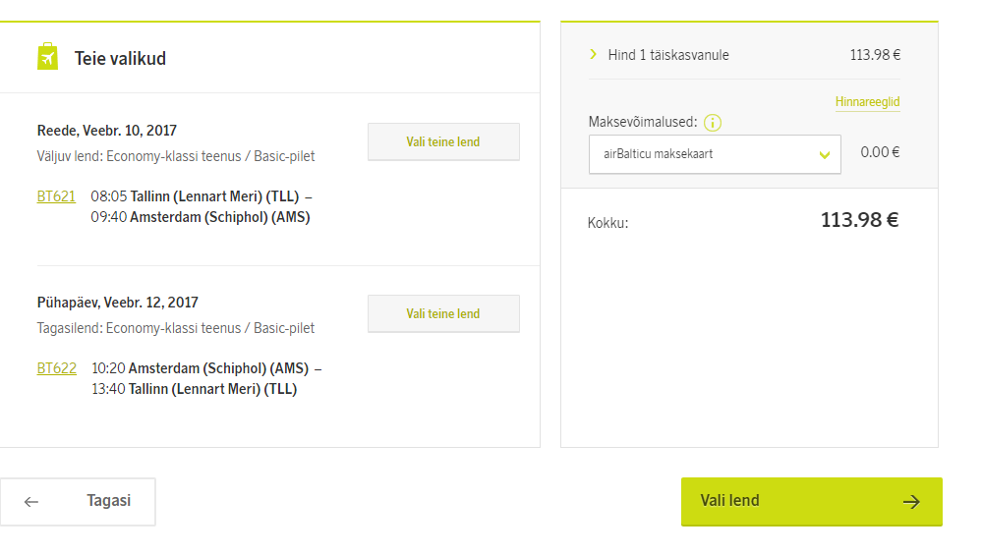Choose another return flight for Feb 12
Viewport: 982px width, 555px height.
(x=443, y=313)
